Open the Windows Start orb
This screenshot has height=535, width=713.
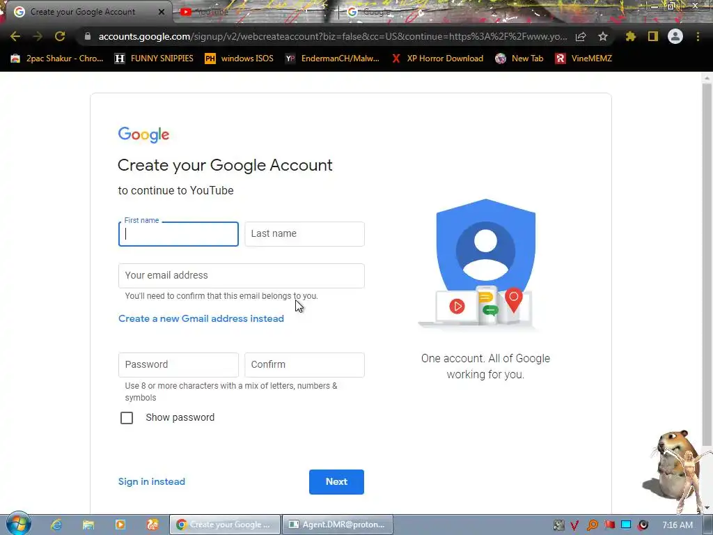[18, 524]
